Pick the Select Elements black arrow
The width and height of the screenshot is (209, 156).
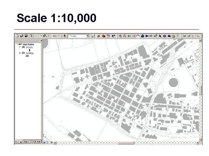[x=160, y=36]
